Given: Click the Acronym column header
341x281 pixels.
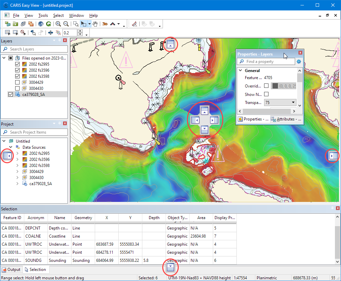Looking at the screenshot, I should (36, 218).
